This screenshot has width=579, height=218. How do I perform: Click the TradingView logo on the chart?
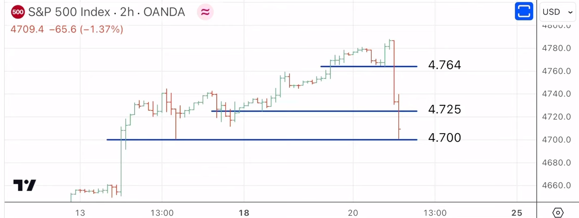pyautogui.click(x=25, y=186)
